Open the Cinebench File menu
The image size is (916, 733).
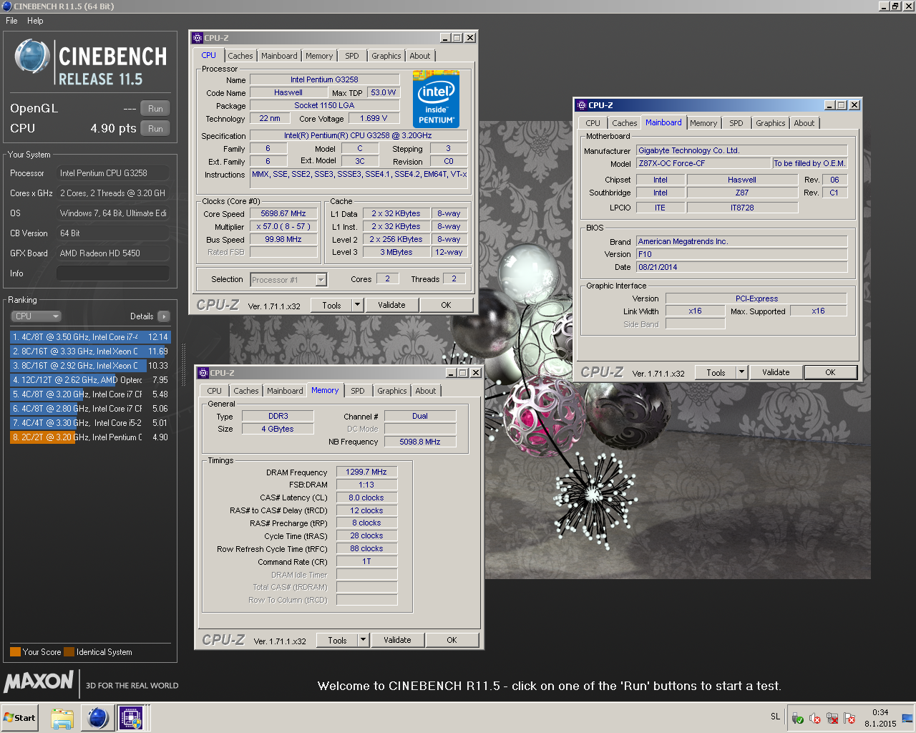11,21
